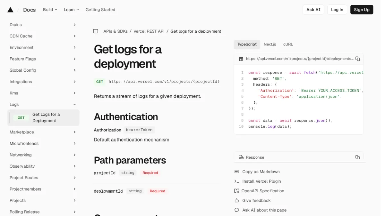Screen dimensions: 385x216
Task: Click the Log In button
Action: pyautogui.click(x=337, y=10)
